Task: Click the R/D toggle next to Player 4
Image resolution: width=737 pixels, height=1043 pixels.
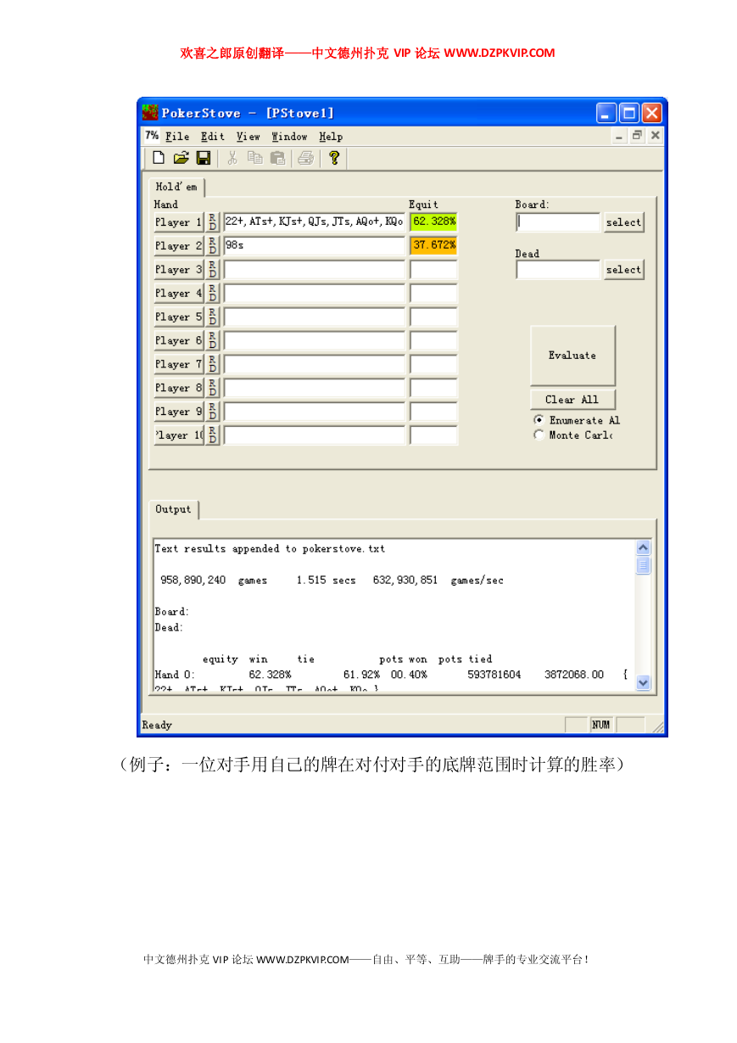Action: pos(213,294)
